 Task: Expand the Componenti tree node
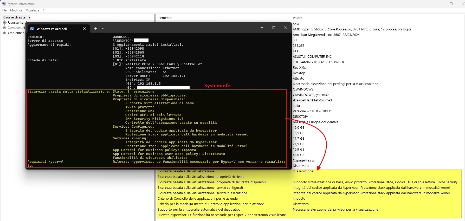click(4, 28)
